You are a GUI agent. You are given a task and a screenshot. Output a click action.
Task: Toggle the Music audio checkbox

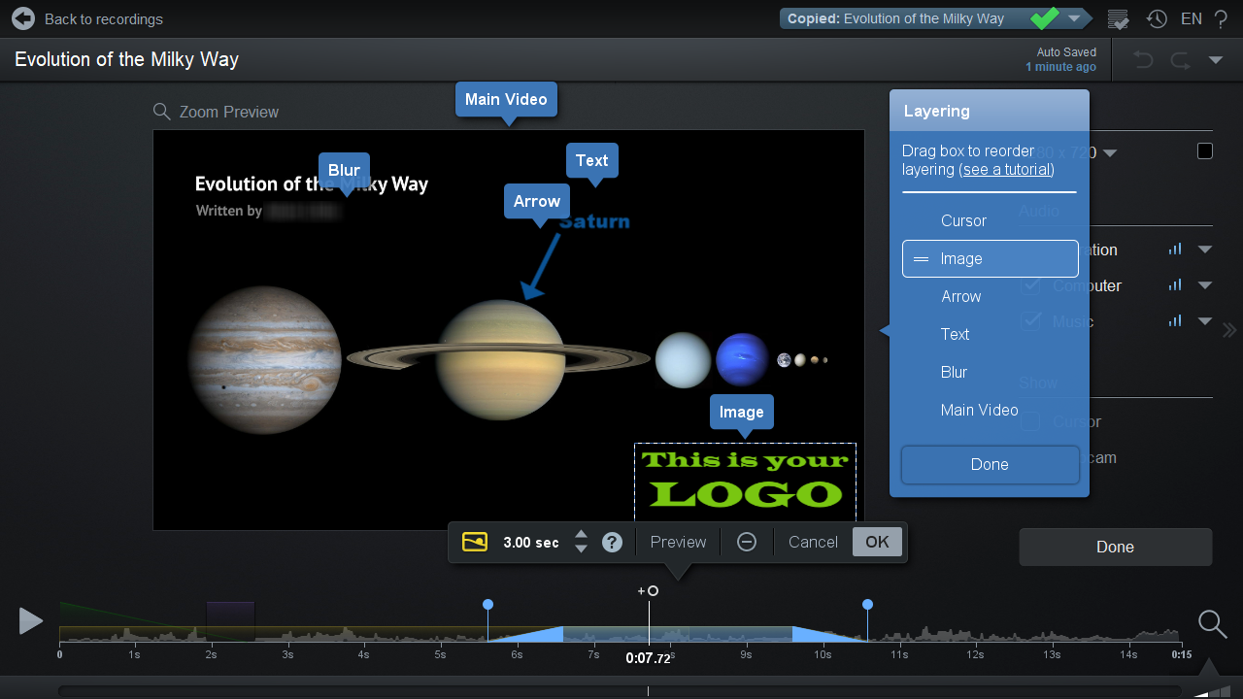click(1032, 321)
